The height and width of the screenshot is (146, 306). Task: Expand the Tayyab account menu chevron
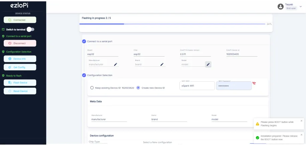pyautogui.click(x=301, y=6)
